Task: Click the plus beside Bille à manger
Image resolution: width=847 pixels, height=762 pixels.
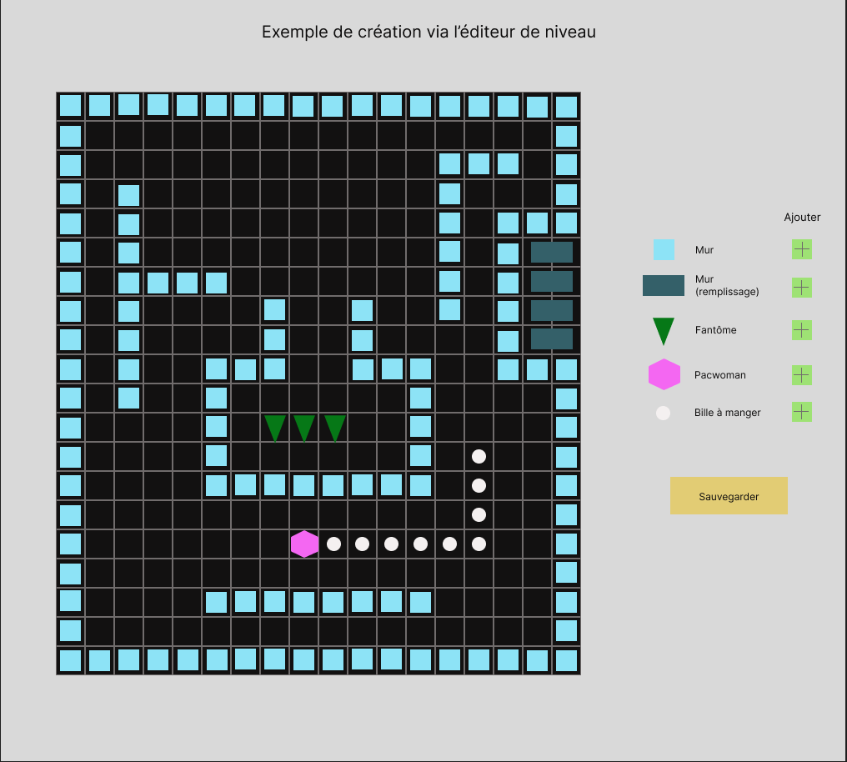Action: click(802, 412)
